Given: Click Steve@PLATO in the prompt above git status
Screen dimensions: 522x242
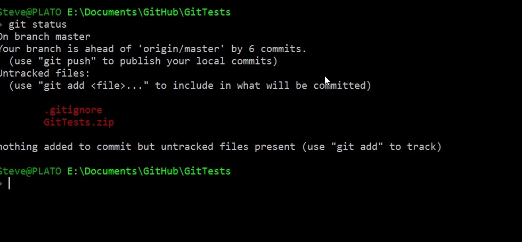Looking at the screenshot, I should pos(30,12).
